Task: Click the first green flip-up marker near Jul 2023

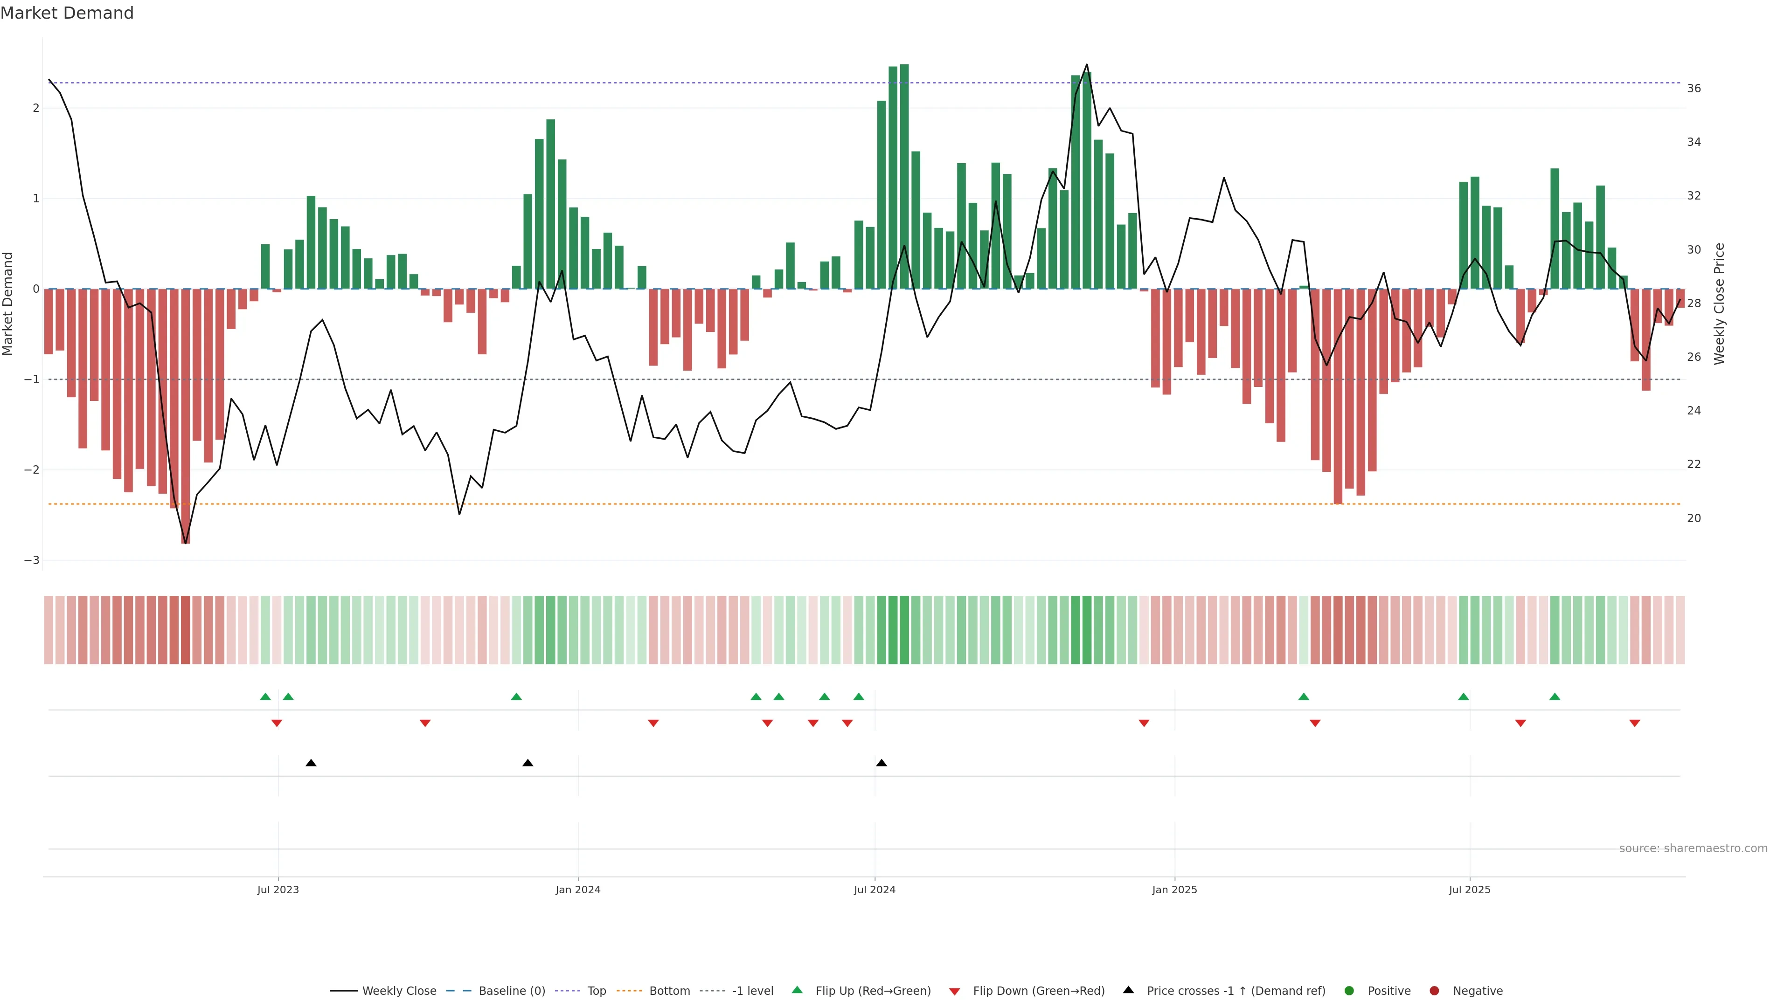Action: point(265,697)
